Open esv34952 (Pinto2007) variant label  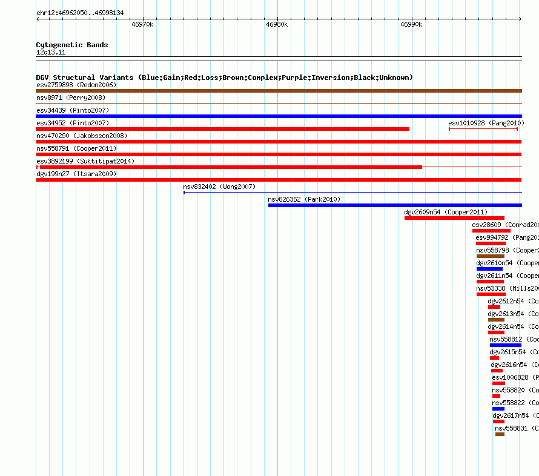pyautogui.click(x=73, y=123)
